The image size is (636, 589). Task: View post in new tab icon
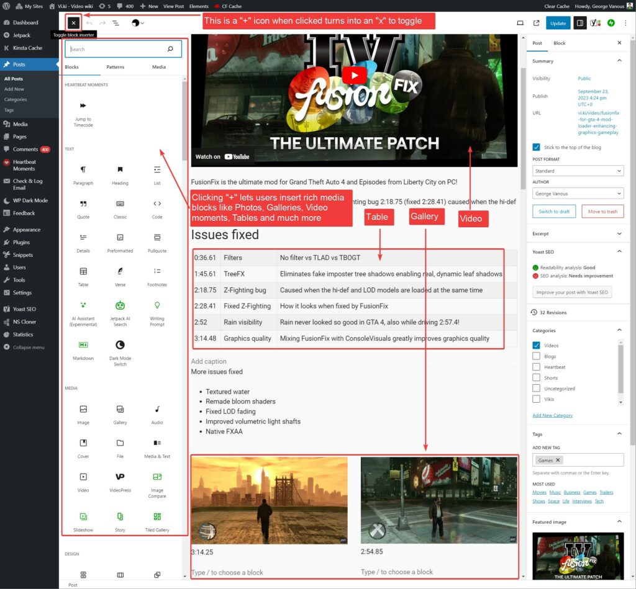(536, 23)
